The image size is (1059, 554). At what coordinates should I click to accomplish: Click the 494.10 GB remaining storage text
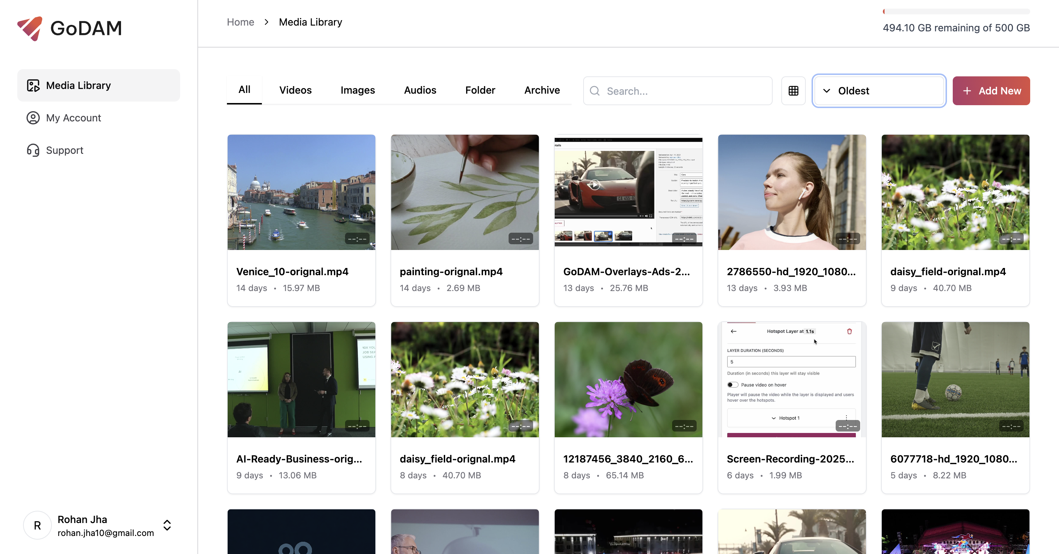click(956, 28)
